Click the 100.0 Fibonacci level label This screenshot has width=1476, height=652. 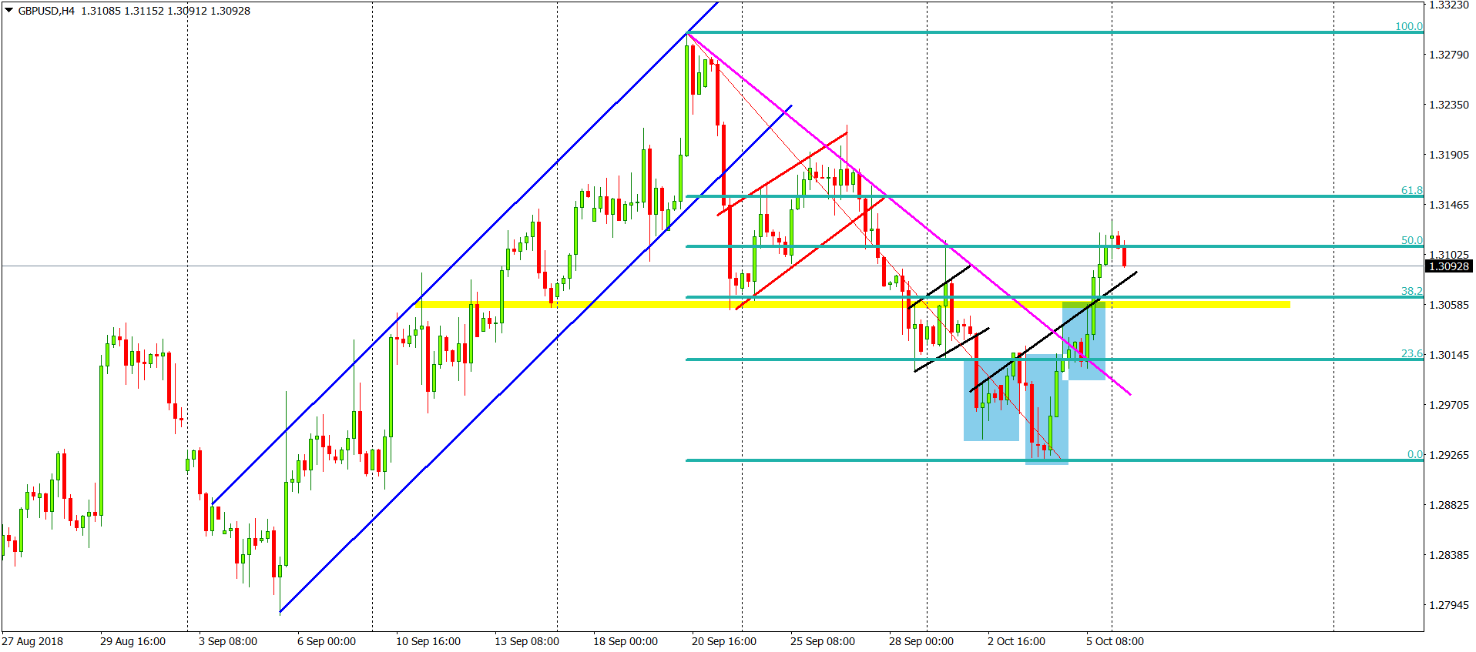pos(1409,26)
